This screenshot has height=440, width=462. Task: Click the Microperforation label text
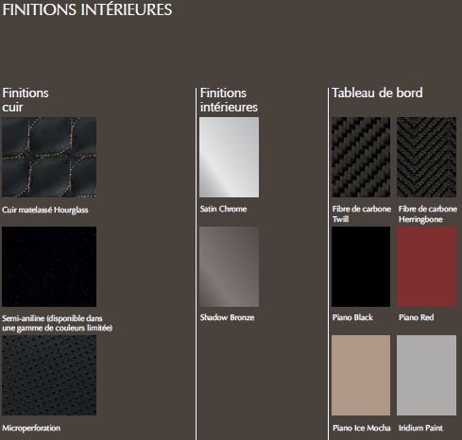tap(31, 428)
